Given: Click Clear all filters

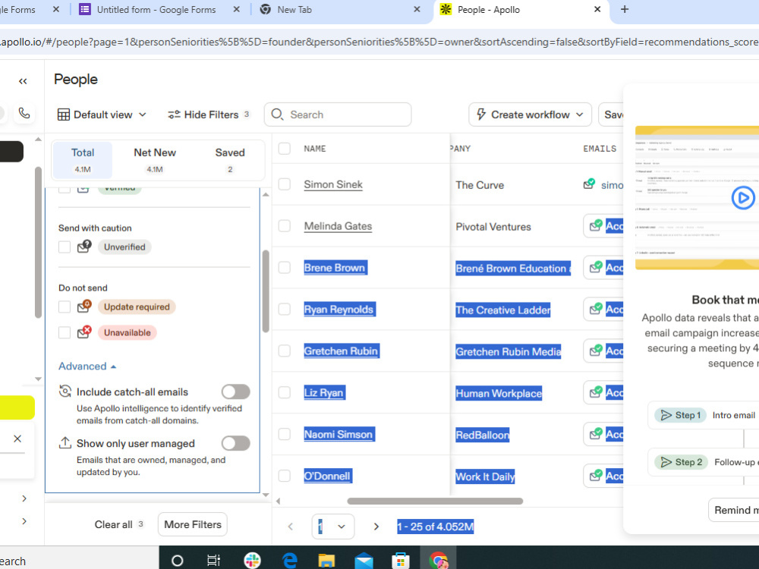Looking at the screenshot, I should (x=118, y=524).
